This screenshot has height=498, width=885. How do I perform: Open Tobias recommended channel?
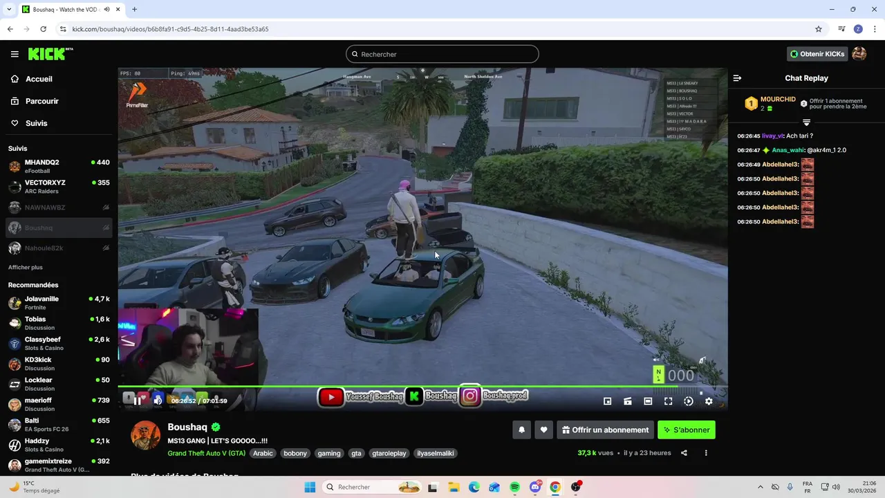pos(59,323)
